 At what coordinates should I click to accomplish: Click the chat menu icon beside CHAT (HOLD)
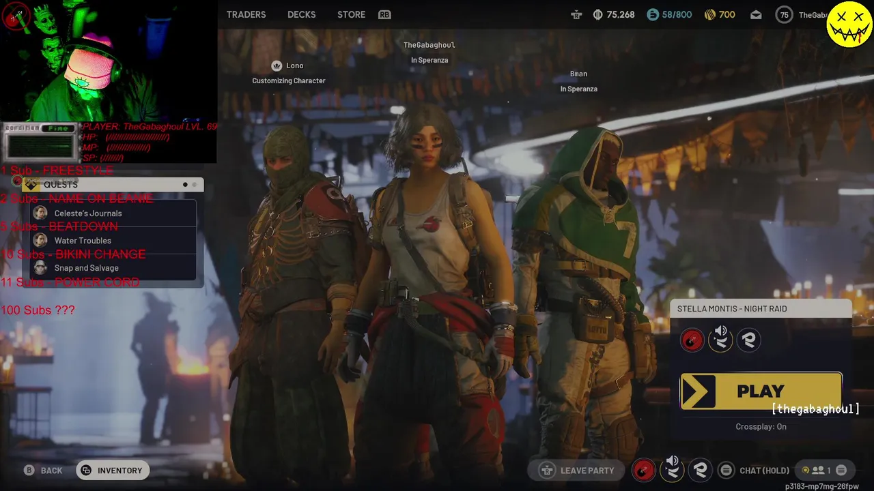[x=727, y=471]
